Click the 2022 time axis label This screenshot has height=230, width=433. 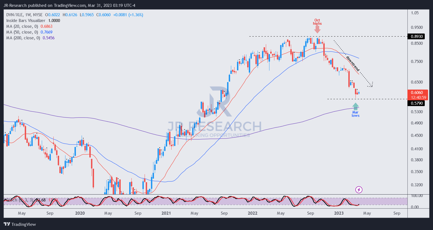pos(252,213)
